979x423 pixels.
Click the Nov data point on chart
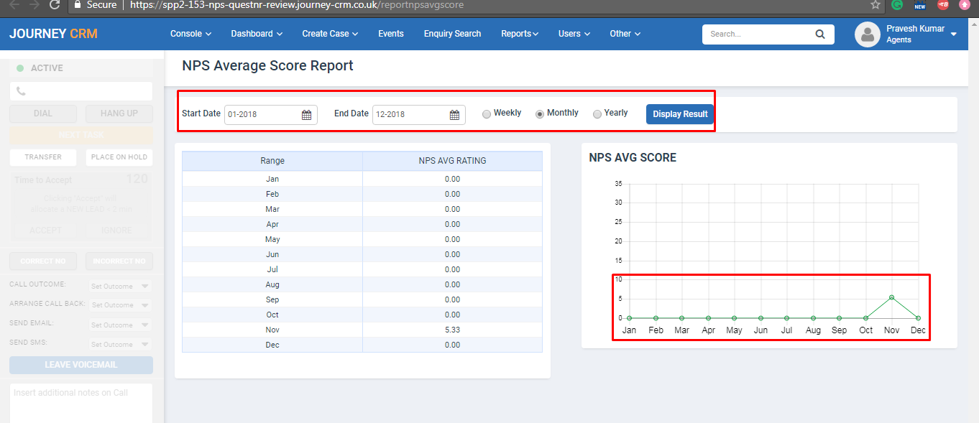click(891, 297)
